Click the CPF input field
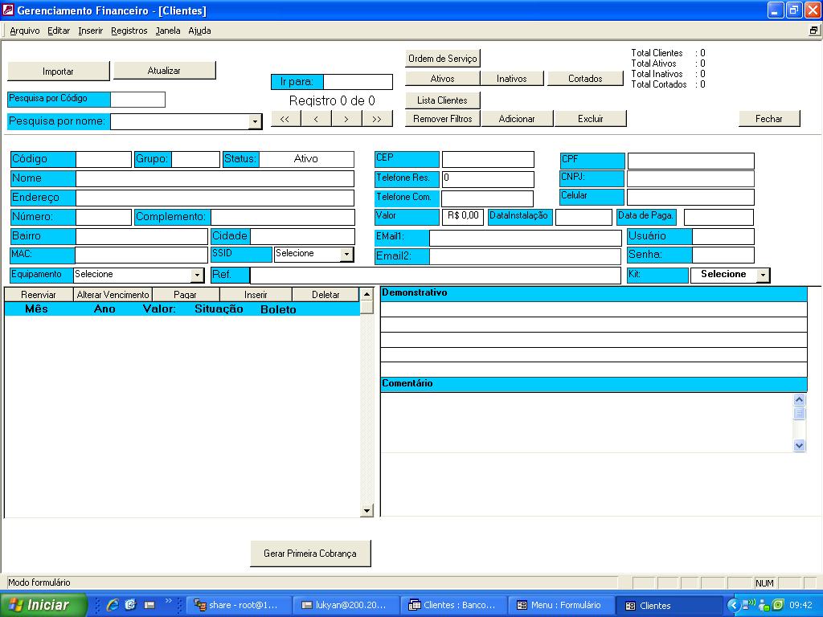Screen dimensions: 823x617 (x=690, y=161)
